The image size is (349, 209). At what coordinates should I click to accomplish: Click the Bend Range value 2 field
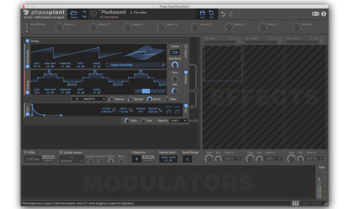(x=187, y=159)
